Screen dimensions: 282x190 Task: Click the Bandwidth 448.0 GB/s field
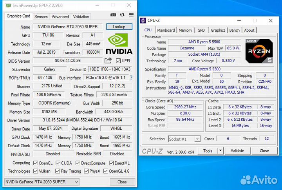[114, 112]
